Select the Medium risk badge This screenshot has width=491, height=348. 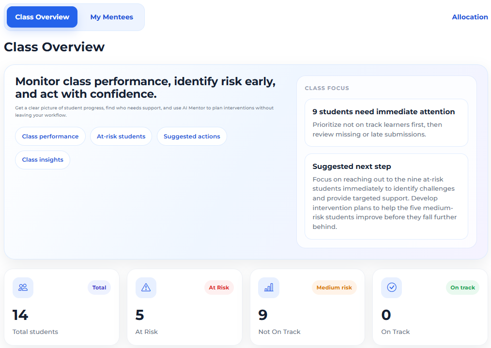[334, 287]
